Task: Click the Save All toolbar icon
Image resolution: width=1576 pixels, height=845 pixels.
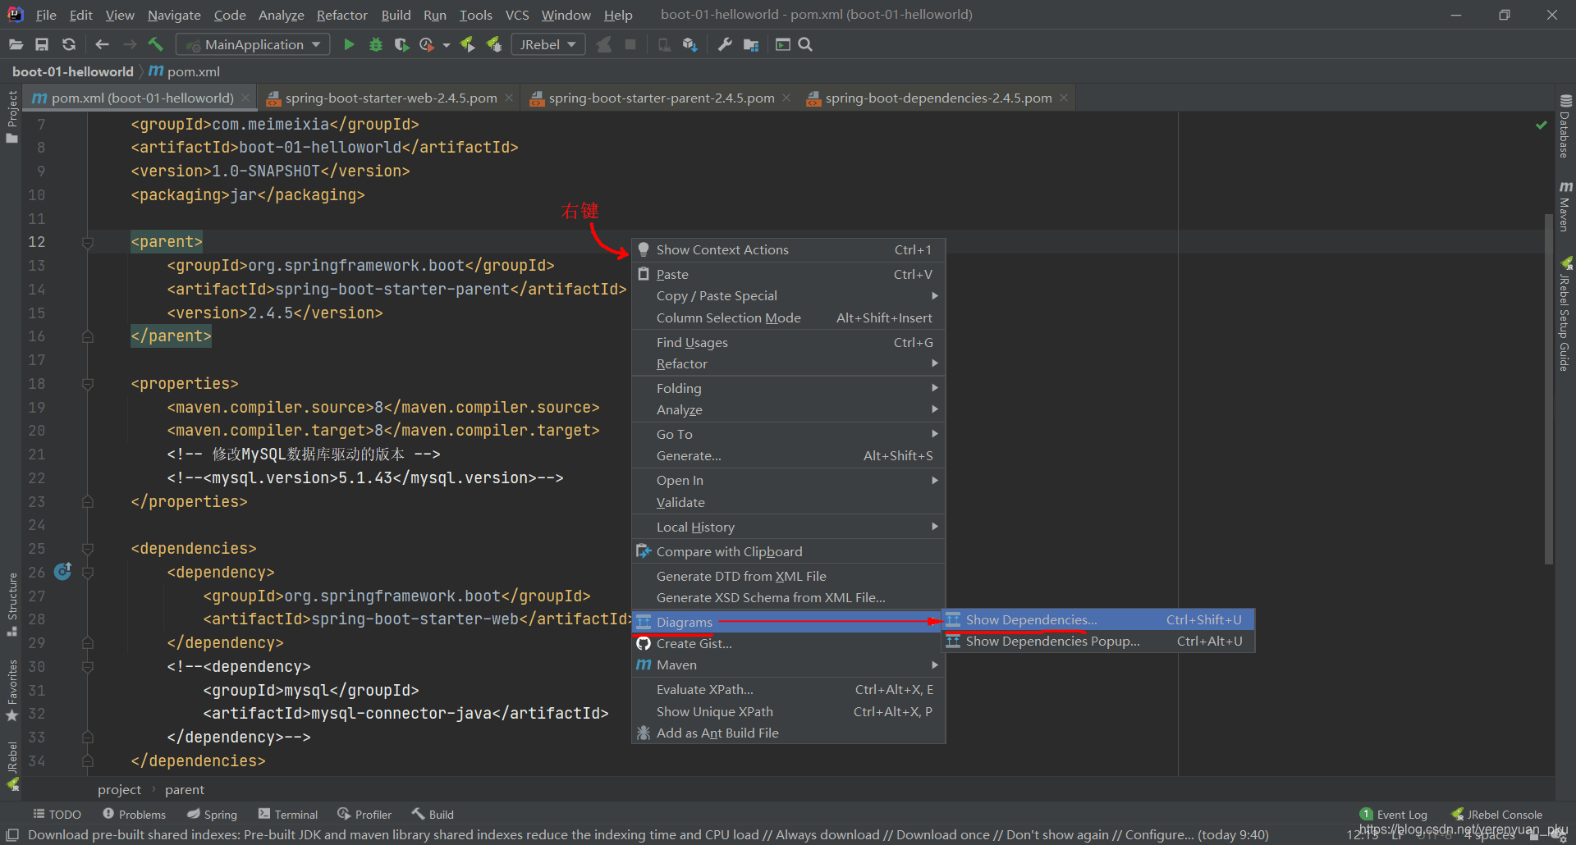Action: pos(42,44)
